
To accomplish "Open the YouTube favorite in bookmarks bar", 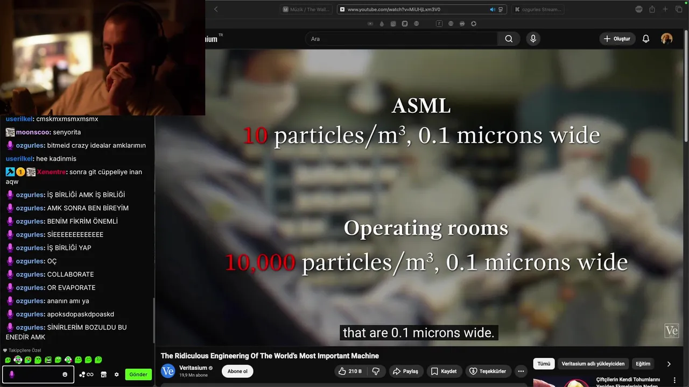I will point(370,24).
